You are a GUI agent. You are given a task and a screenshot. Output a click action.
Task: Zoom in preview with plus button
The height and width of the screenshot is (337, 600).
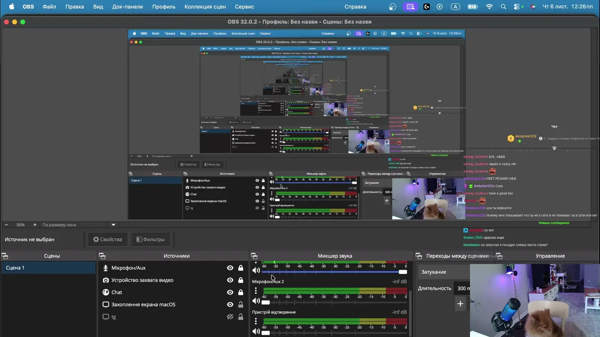tap(35, 225)
